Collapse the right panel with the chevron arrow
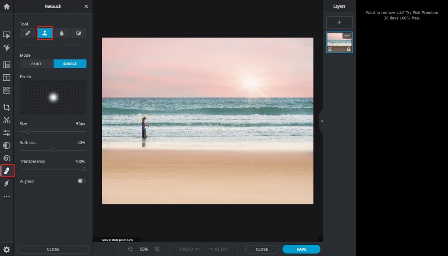This screenshot has width=448, height=256. pyautogui.click(x=322, y=122)
